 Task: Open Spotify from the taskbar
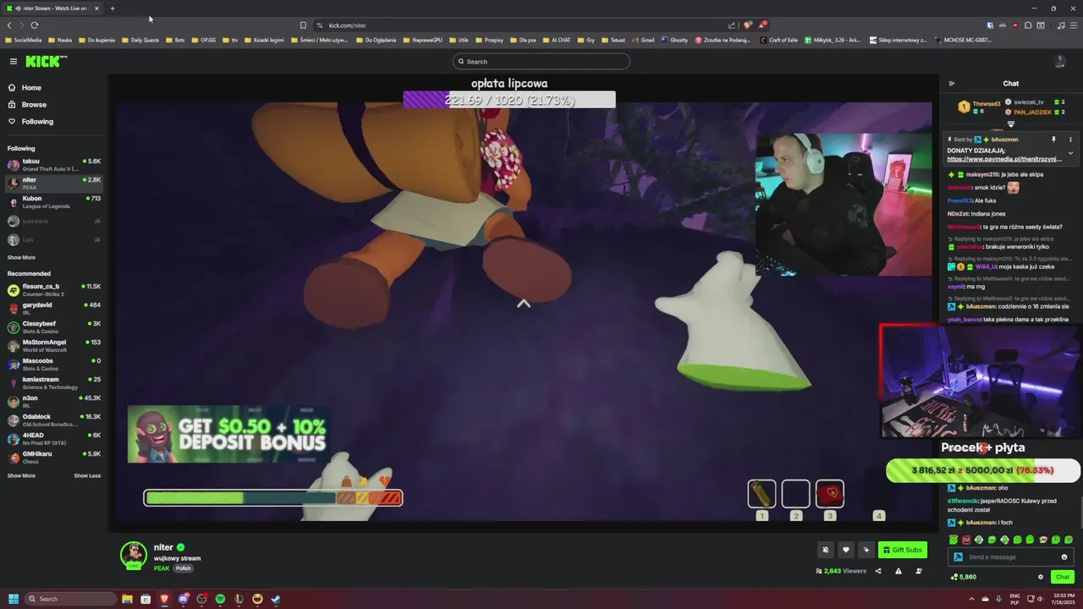(220, 599)
